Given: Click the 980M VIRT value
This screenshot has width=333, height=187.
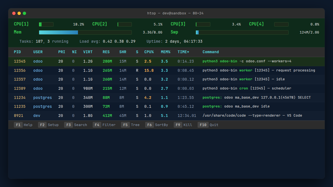Looking at the screenshot, I should (88, 88).
